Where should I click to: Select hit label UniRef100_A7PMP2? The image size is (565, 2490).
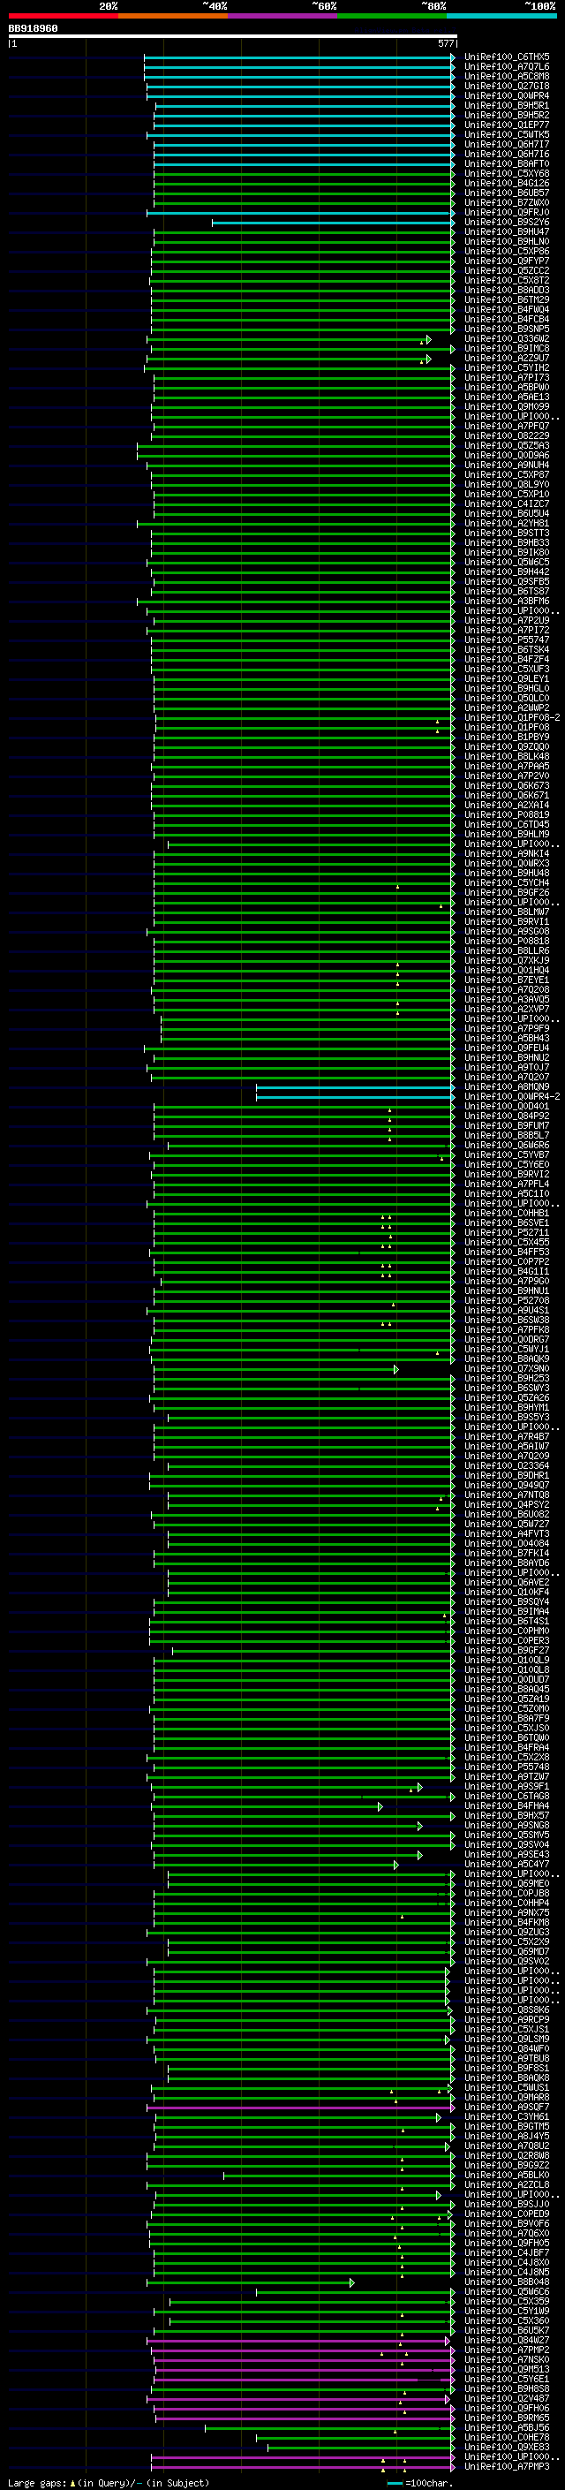click(507, 2350)
